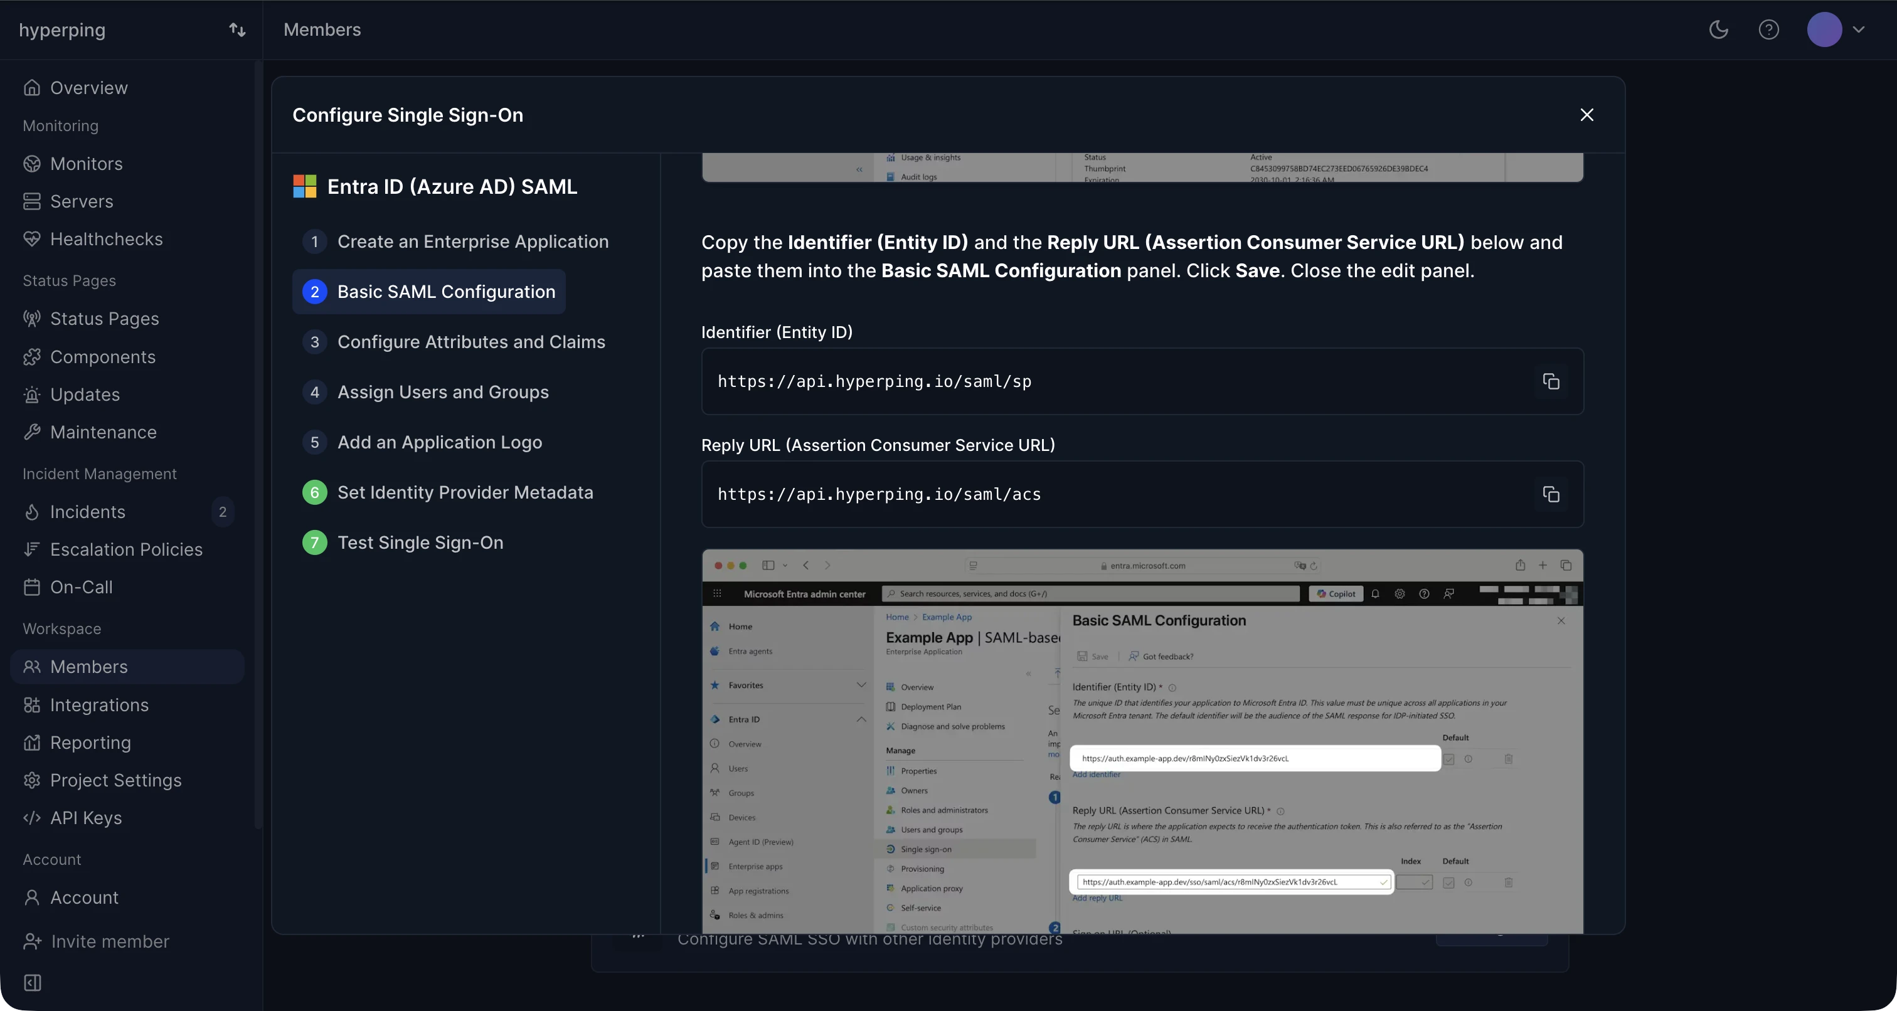Collapse the sidebar panel icon
Screen dimensions: 1897x1011
click(33, 982)
